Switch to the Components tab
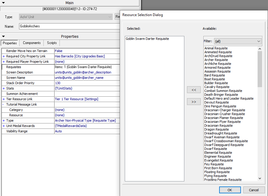Viewport: 268px width, 196px height. (x=31, y=43)
